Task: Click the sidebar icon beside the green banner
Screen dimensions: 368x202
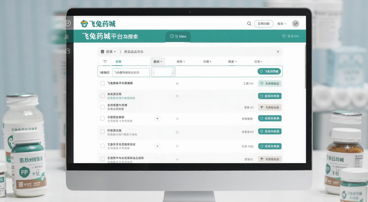Action: tap(67, 37)
